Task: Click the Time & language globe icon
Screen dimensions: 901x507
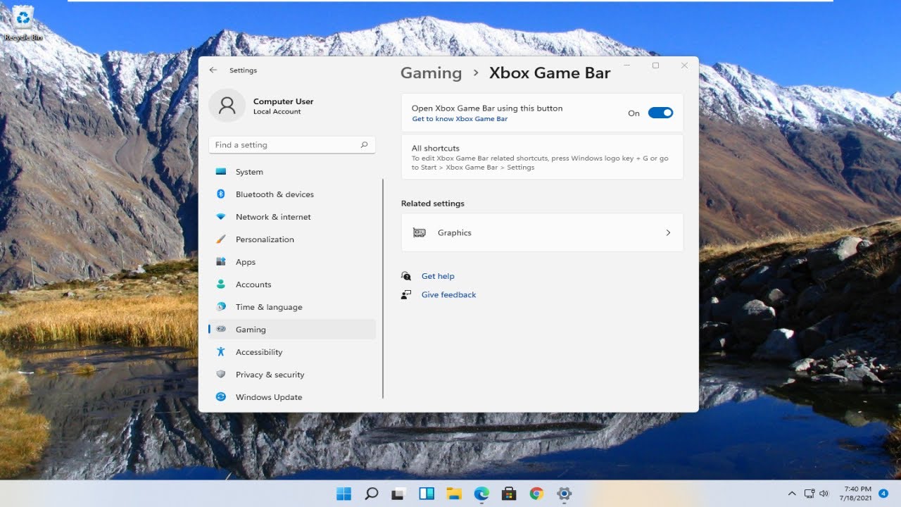Action: coord(221,307)
